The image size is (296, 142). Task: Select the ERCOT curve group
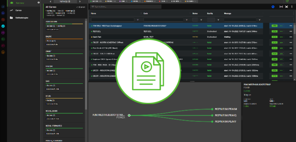click(x=64, y=55)
